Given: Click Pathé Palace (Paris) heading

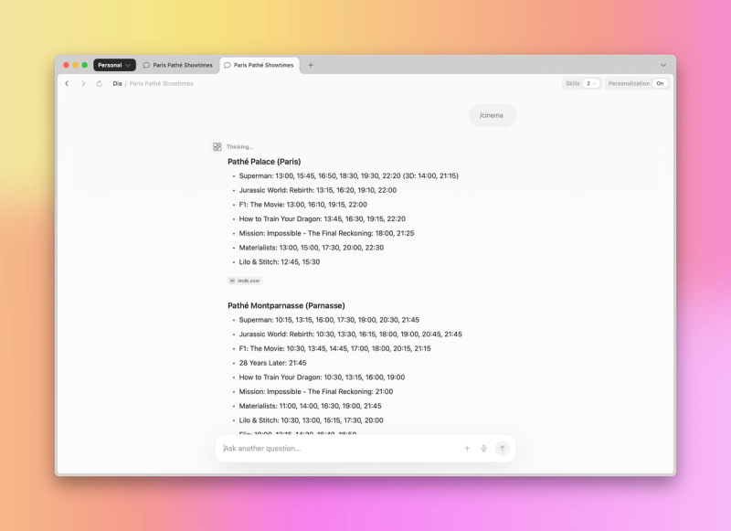Looking at the screenshot, I should (x=264, y=161).
